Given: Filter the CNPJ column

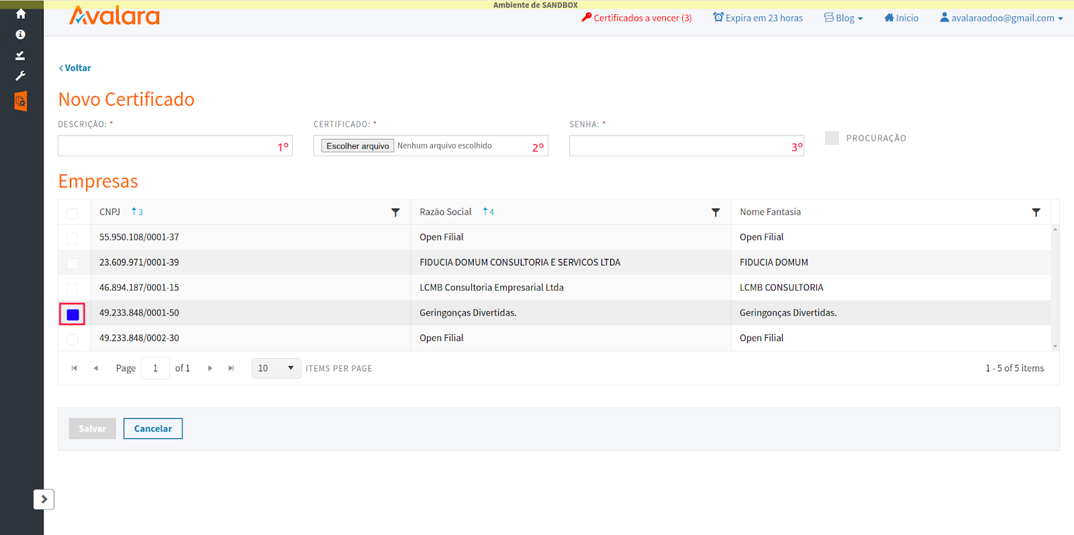Looking at the screenshot, I should coord(395,213).
